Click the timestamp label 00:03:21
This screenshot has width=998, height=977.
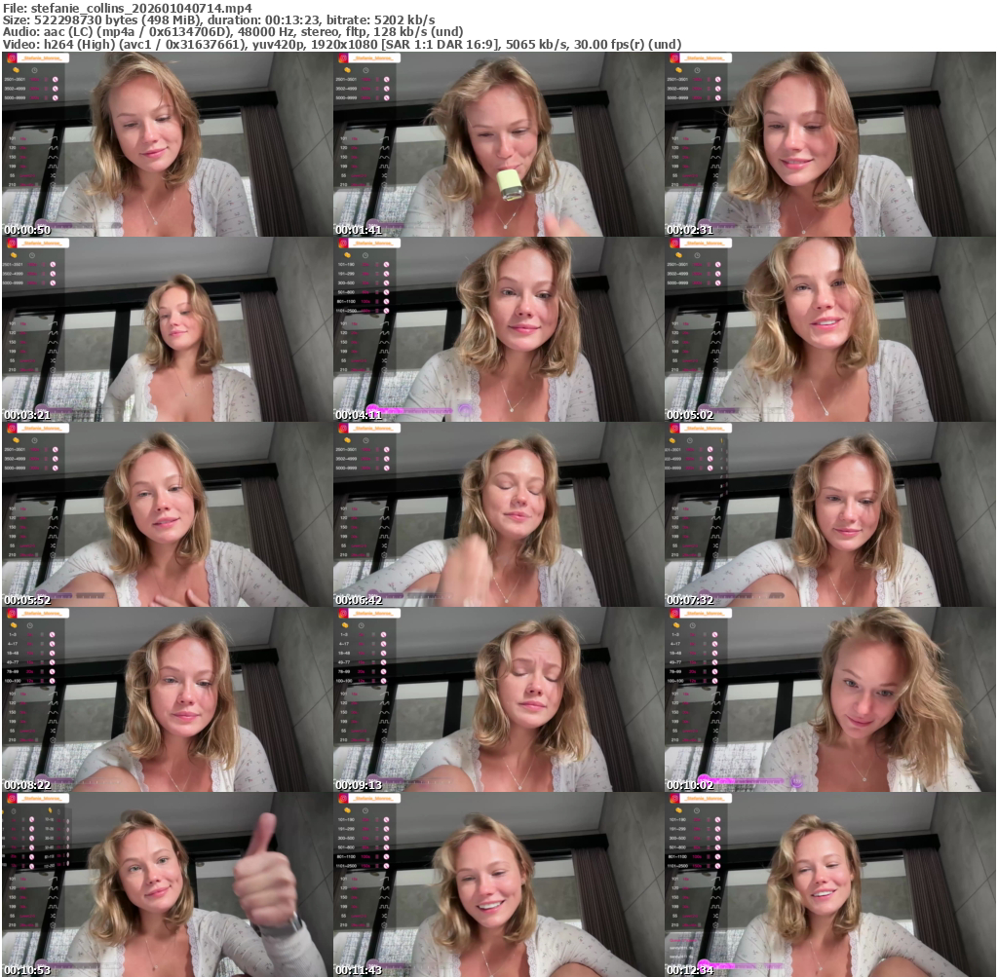click(x=27, y=415)
